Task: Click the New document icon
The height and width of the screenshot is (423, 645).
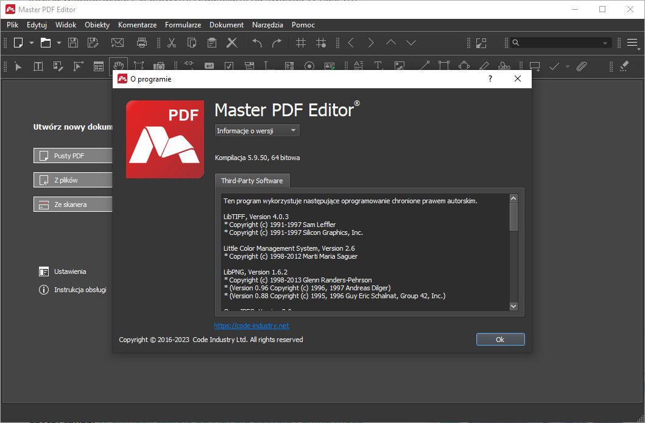Action: 18,43
